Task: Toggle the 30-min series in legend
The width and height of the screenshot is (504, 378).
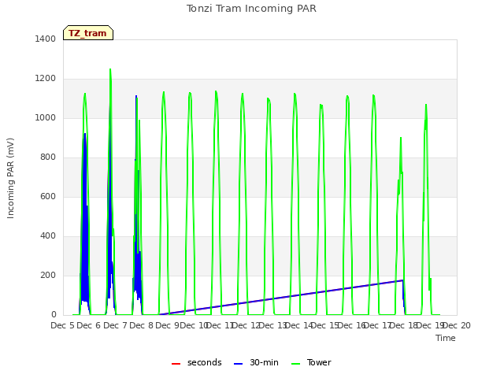Action: pyautogui.click(x=256, y=362)
